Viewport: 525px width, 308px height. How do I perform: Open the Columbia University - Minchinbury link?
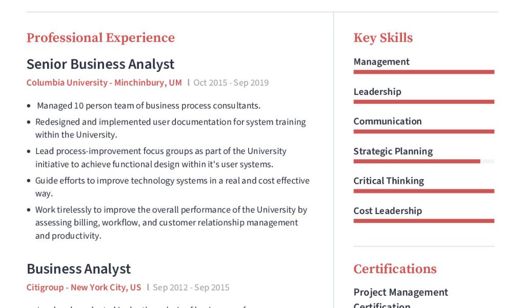pos(104,83)
